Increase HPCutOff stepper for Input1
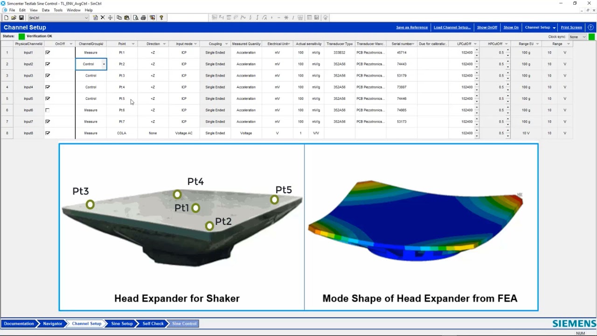Image resolution: width=597 pixels, height=336 pixels. click(507, 51)
